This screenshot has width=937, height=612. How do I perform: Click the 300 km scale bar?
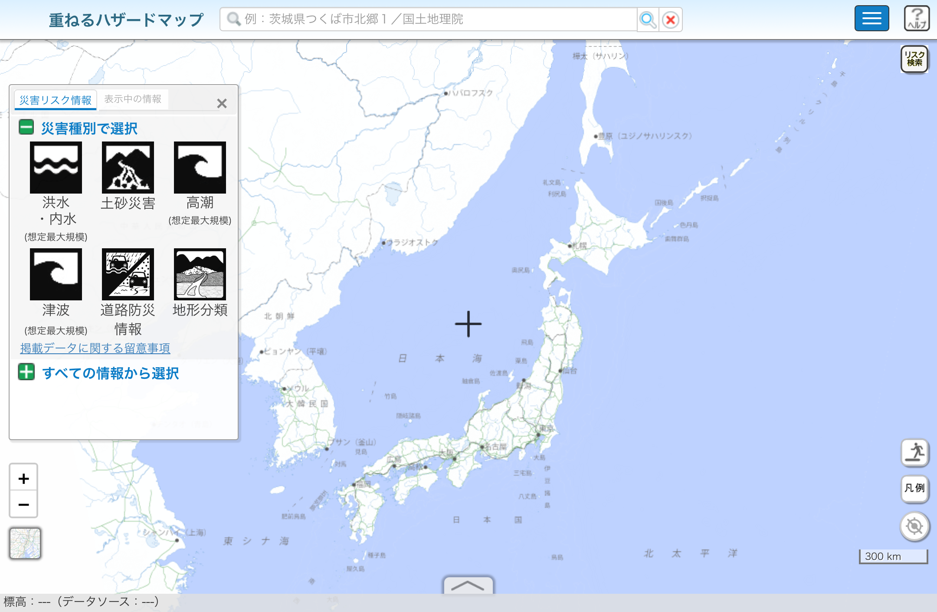tap(893, 556)
